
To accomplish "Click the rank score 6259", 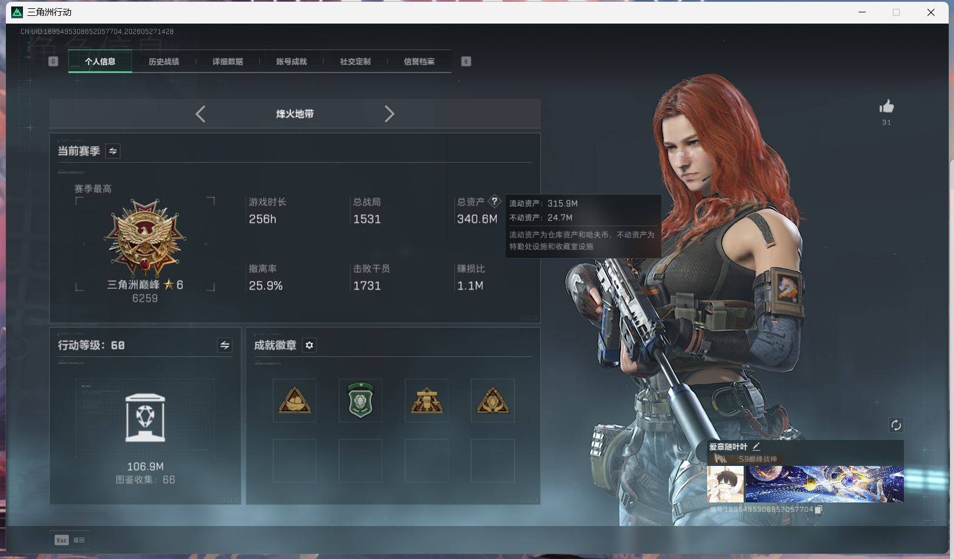I will coord(145,298).
